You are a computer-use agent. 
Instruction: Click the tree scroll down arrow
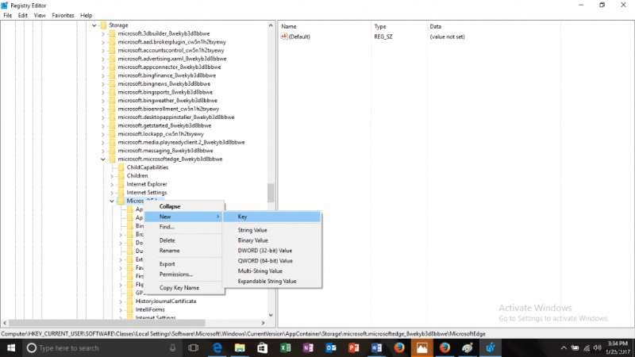click(x=271, y=315)
